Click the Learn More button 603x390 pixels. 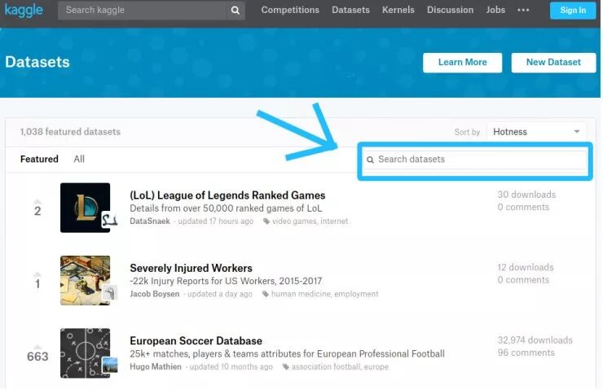(462, 62)
